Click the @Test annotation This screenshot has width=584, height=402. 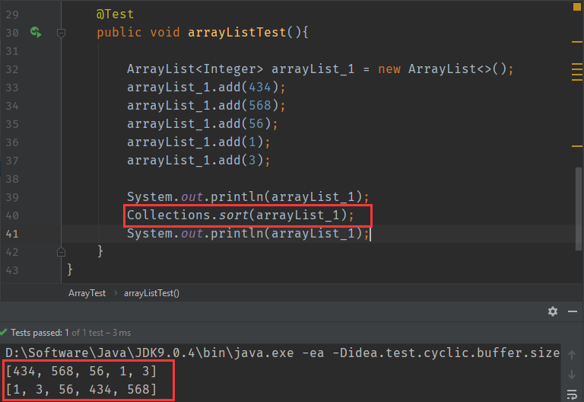[115, 14]
